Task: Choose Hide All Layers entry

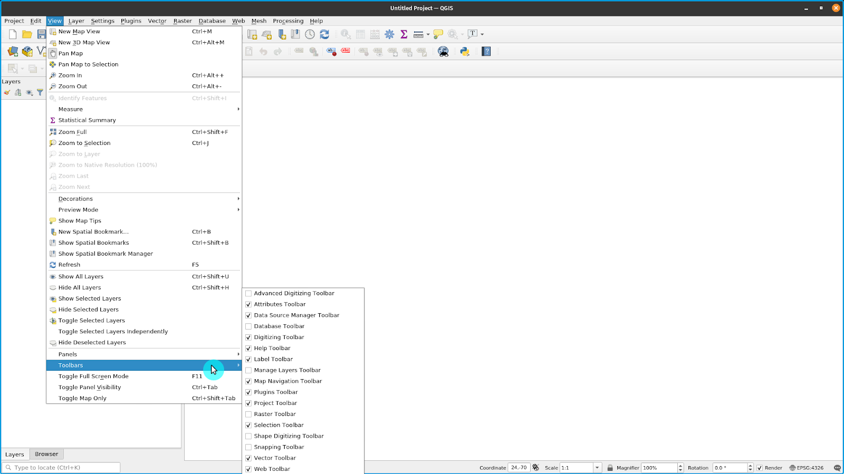Action: tap(144, 287)
